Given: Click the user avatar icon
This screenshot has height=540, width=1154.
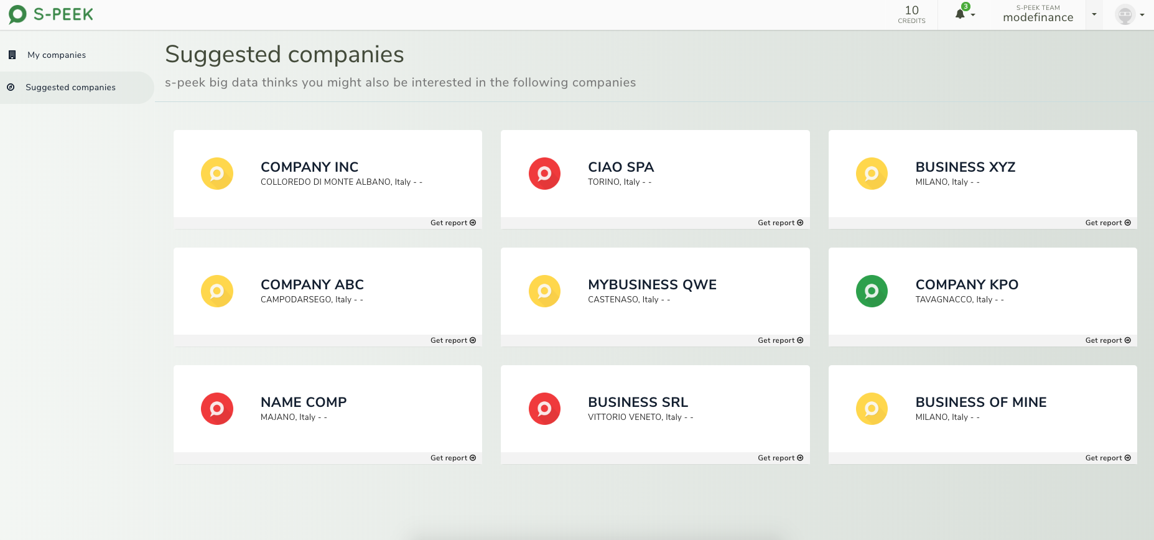Looking at the screenshot, I should (1125, 14).
